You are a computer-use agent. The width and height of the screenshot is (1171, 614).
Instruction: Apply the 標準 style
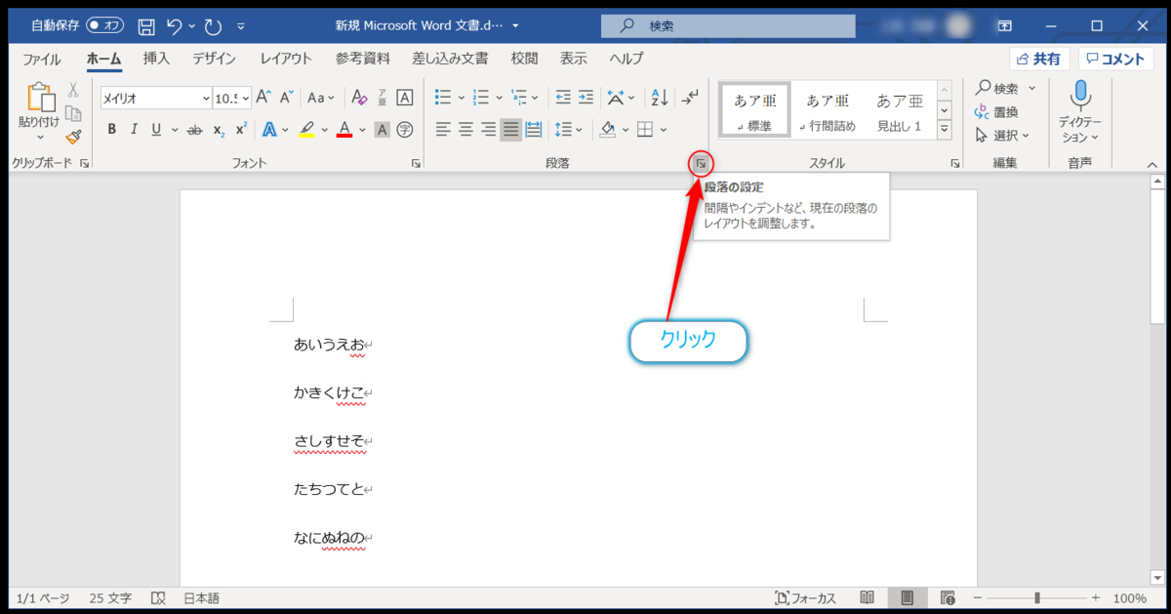pos(753,110)
